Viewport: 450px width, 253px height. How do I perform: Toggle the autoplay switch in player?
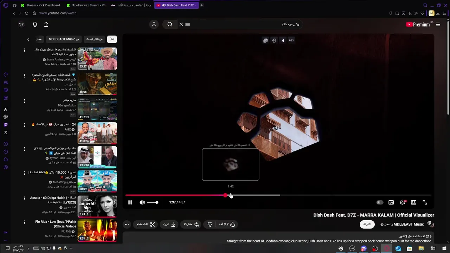pyautogui.click(x=380, y=202)
